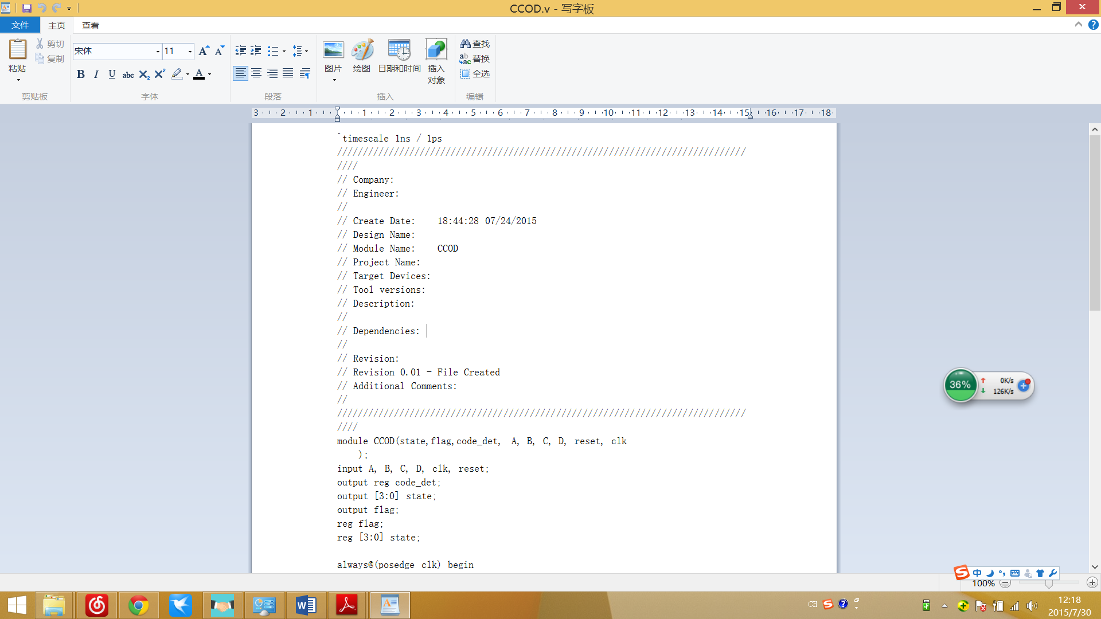
Task: Click the font color swatch button
Action: (x=199, y=74)
